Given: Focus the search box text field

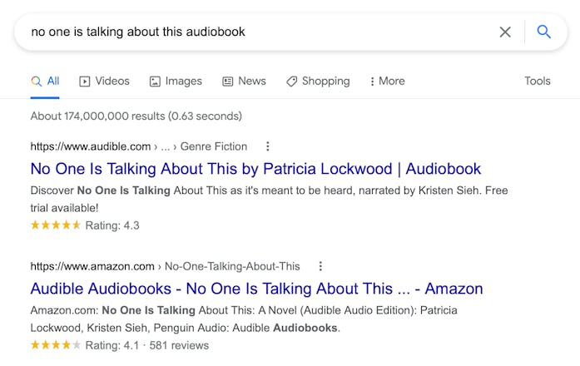Looking at the screenshot, I should pos(250,32).
